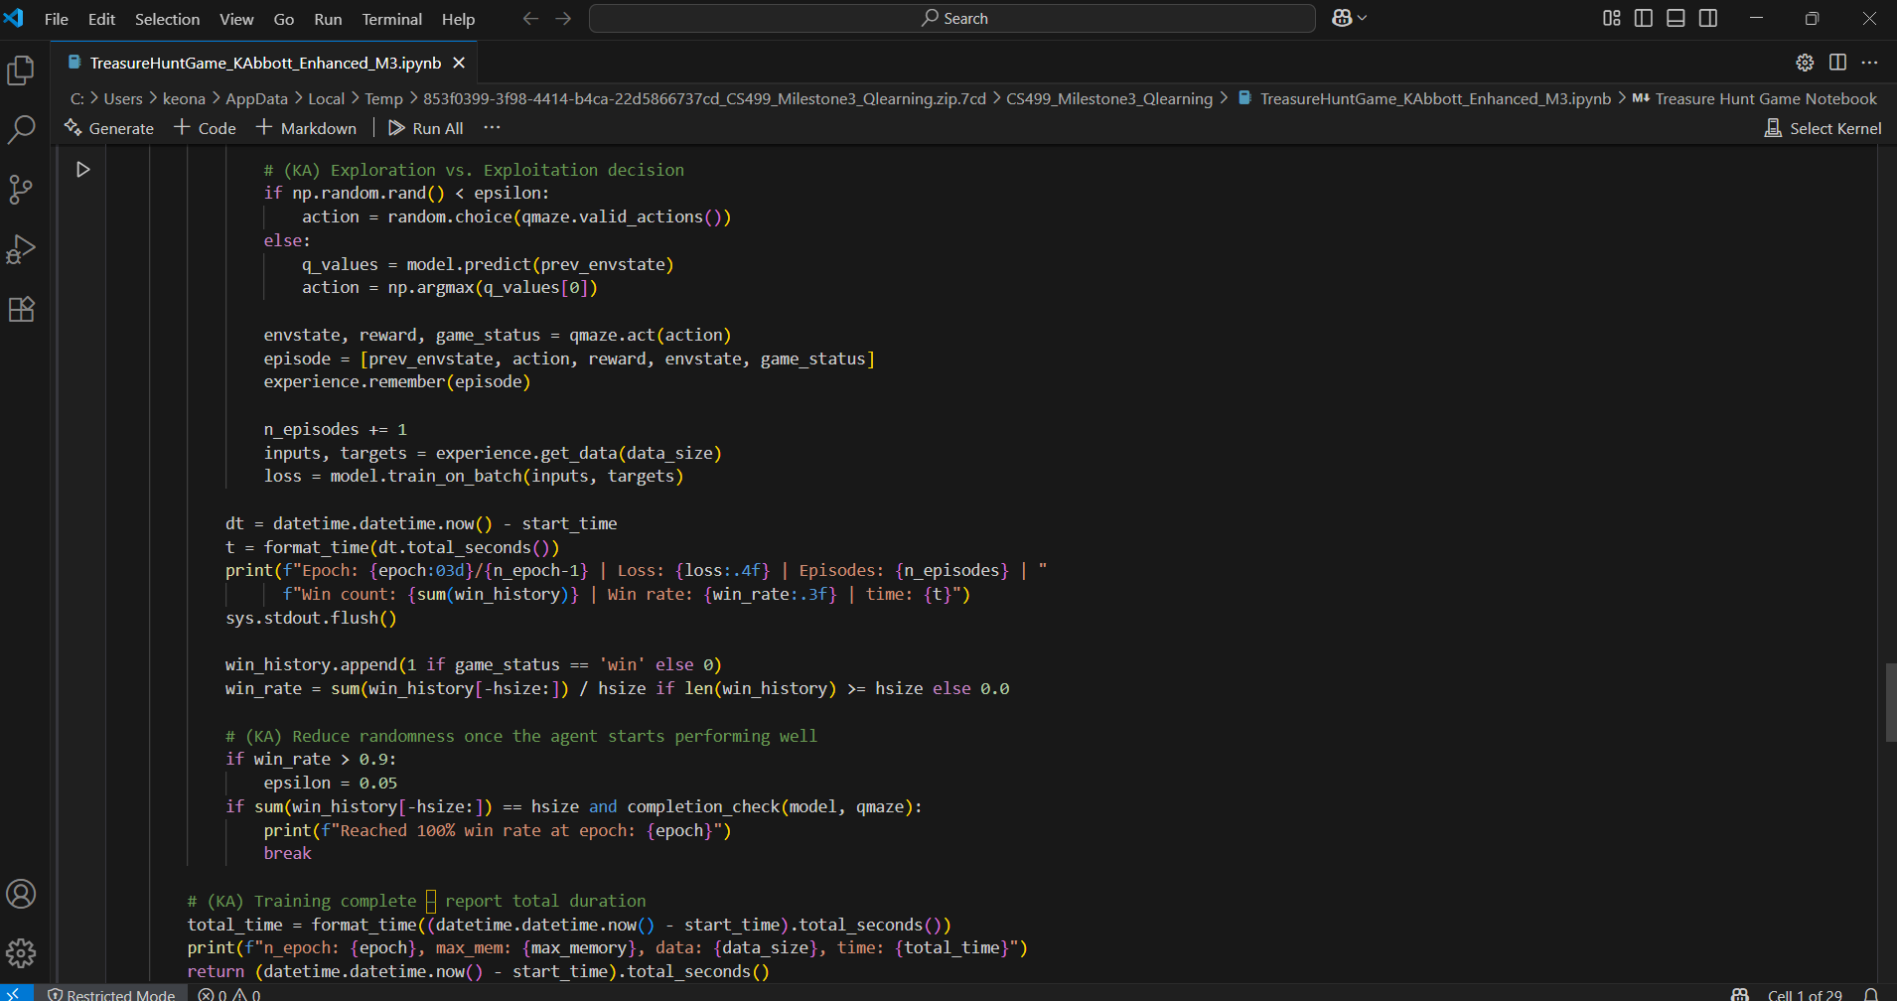Viewport: 1897px width, 1001px height.
Task: Open notebook toolbar overflow ellipsis
Action: point(492,128)
